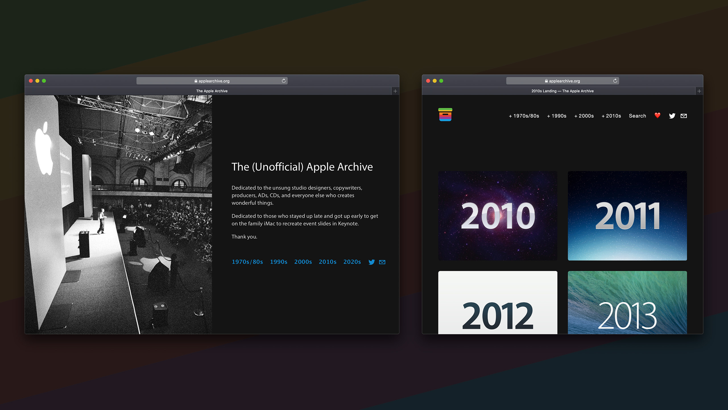Image resolution: width=728 pixels, height=410 pixels.
Task: Expand the + 2000s nav menu
Action: click(x=584, y=116)
